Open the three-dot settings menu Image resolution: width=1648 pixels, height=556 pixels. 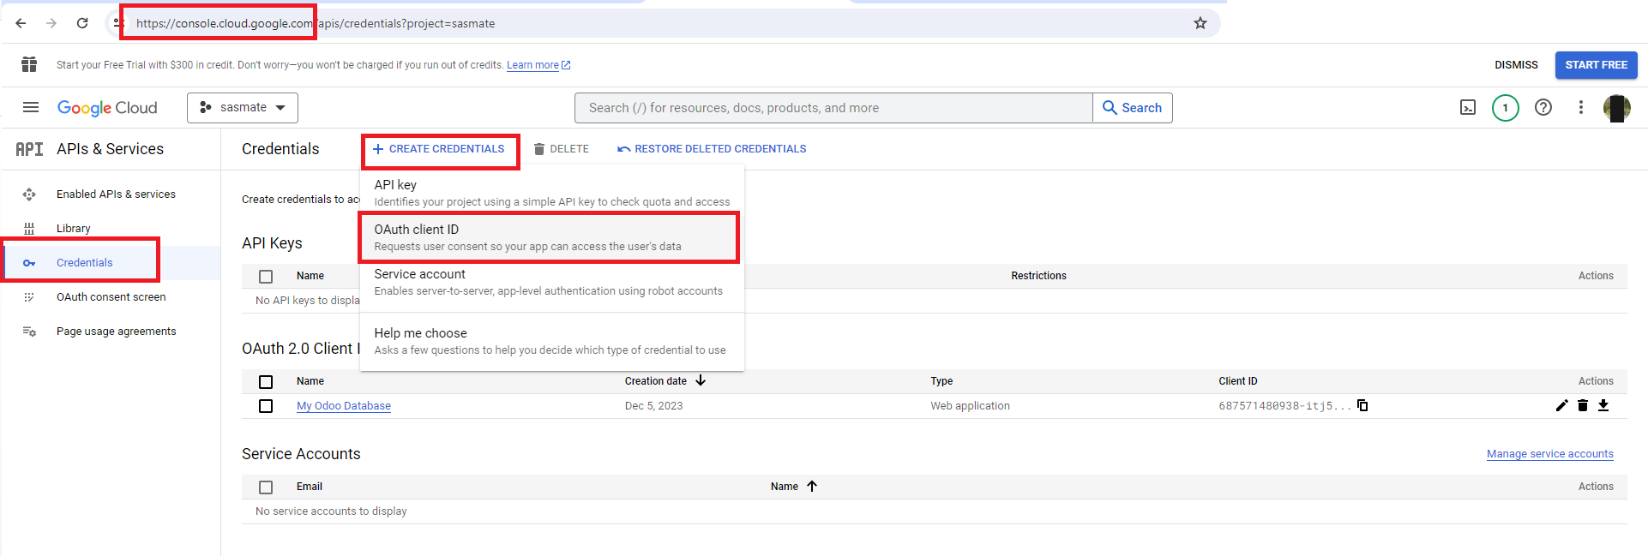point(1581,108)
